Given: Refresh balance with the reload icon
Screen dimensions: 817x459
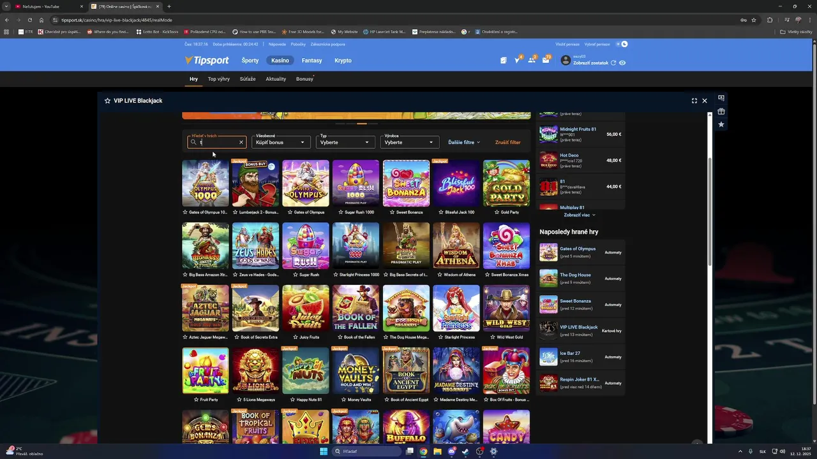Looking at the screenshot, I should click(x=613, y=63).
